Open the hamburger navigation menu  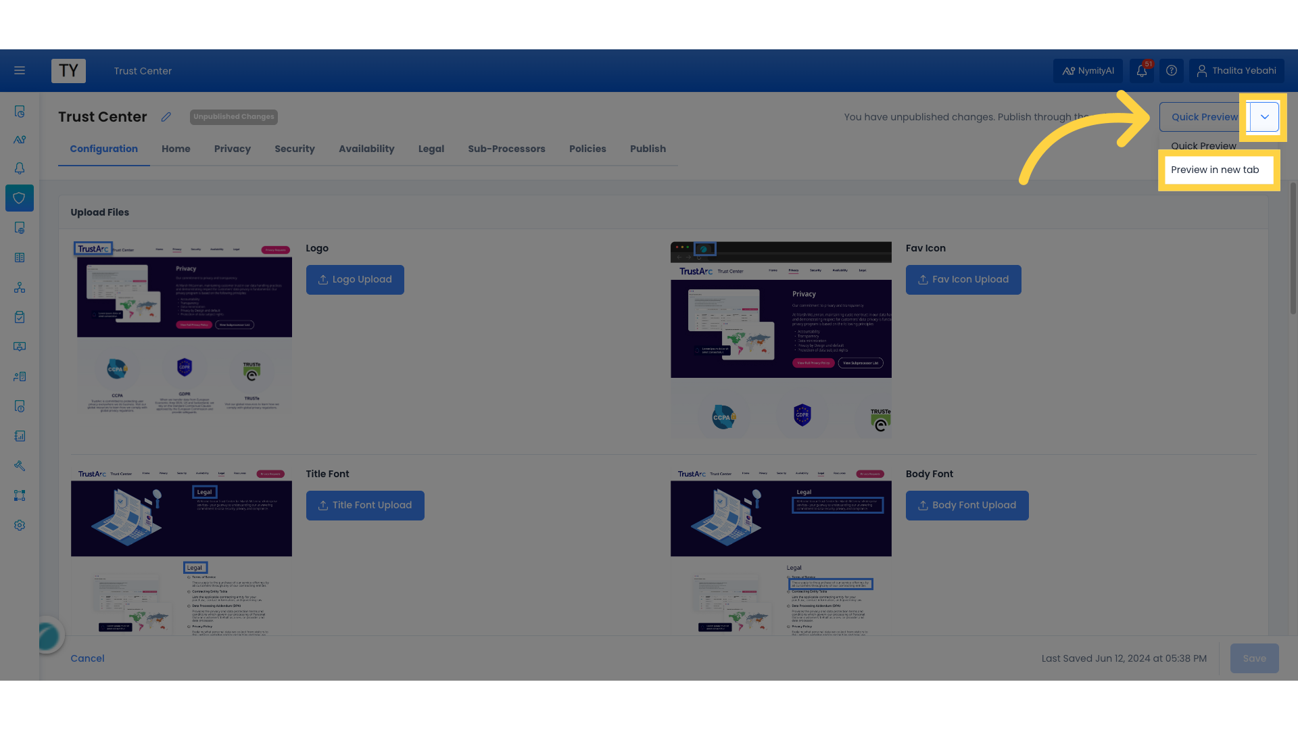[x=20, y=70]
